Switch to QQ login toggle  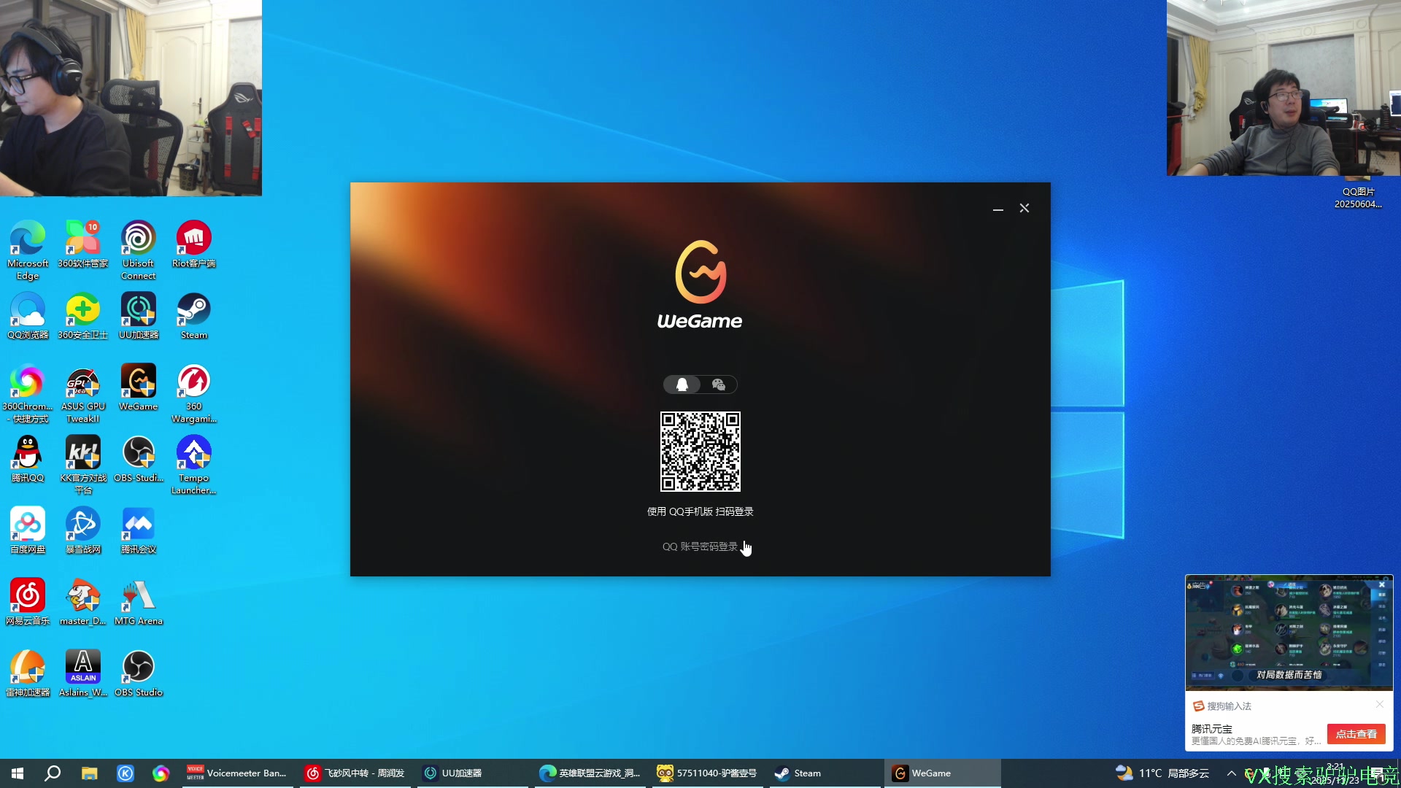(x=682, y=385)
